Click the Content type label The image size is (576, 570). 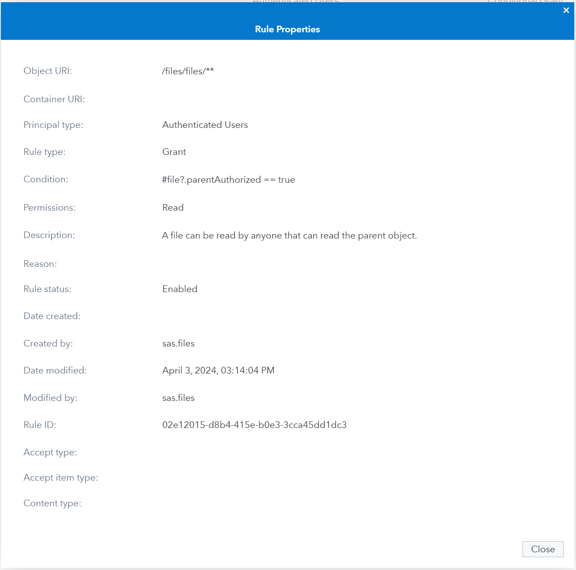[x=52, y=503]
